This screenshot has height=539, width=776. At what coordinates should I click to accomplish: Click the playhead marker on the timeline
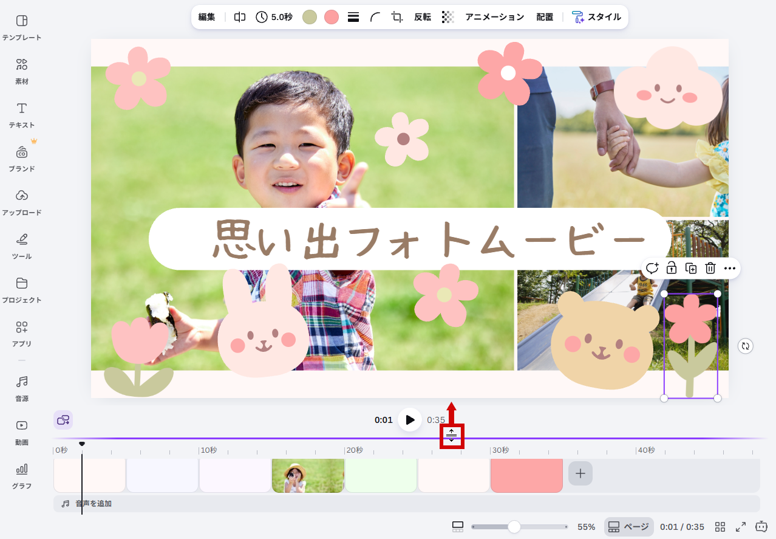click(x=82, y=444)
